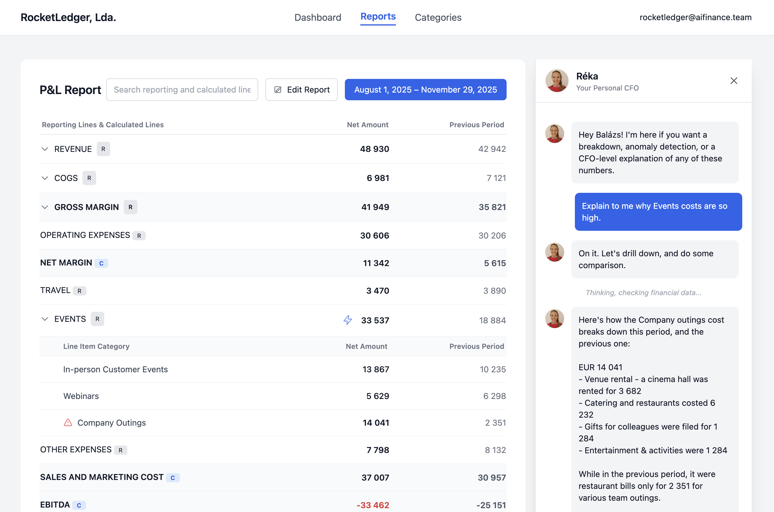The image size is (774, 512).
Task: Select the Webinars line item row
Action: 81,396
